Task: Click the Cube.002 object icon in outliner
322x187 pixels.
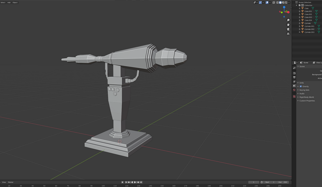Action: pyautogui.click(x=302, y=14)
